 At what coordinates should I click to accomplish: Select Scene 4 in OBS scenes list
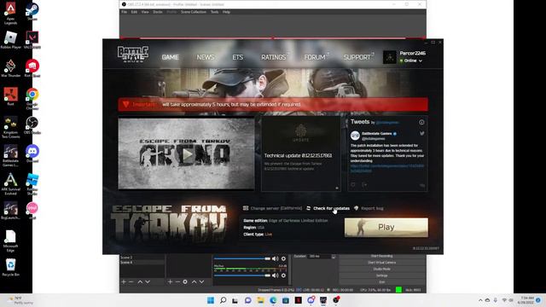(x=142, y=263)
